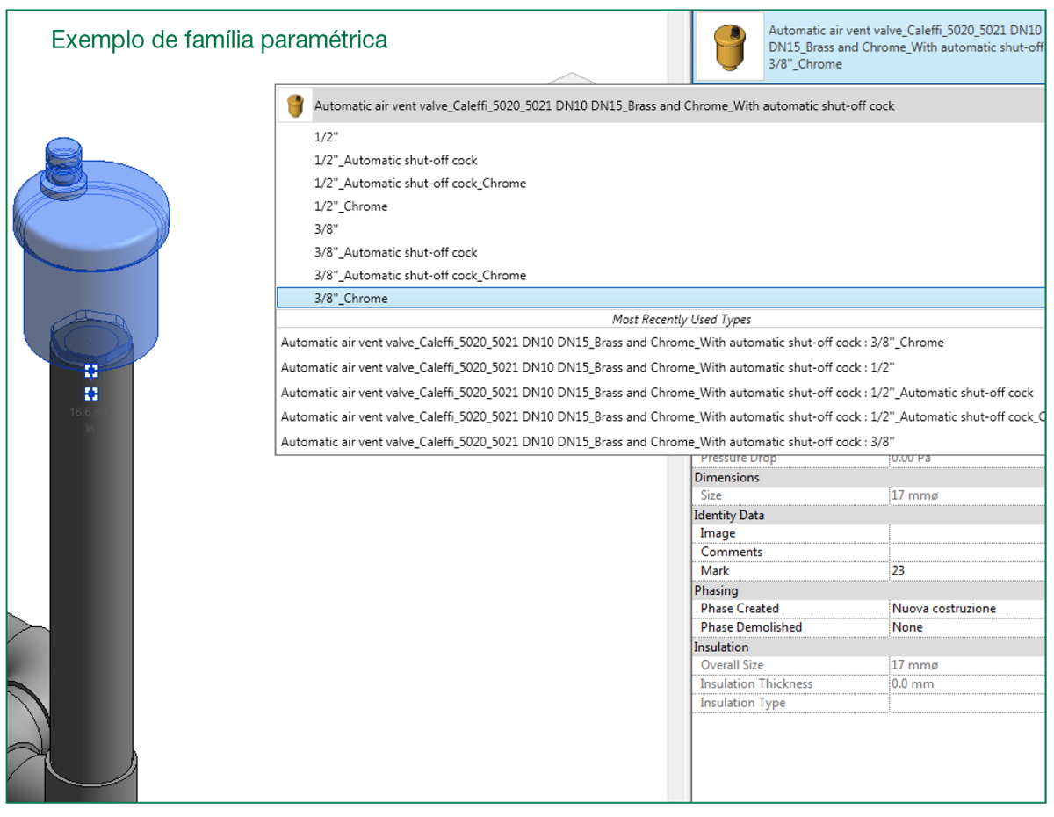Pick 1/2"_Automatic shut-off cock_Chrome in the type list

[420, 184]
